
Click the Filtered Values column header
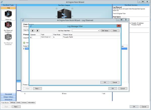91,35
